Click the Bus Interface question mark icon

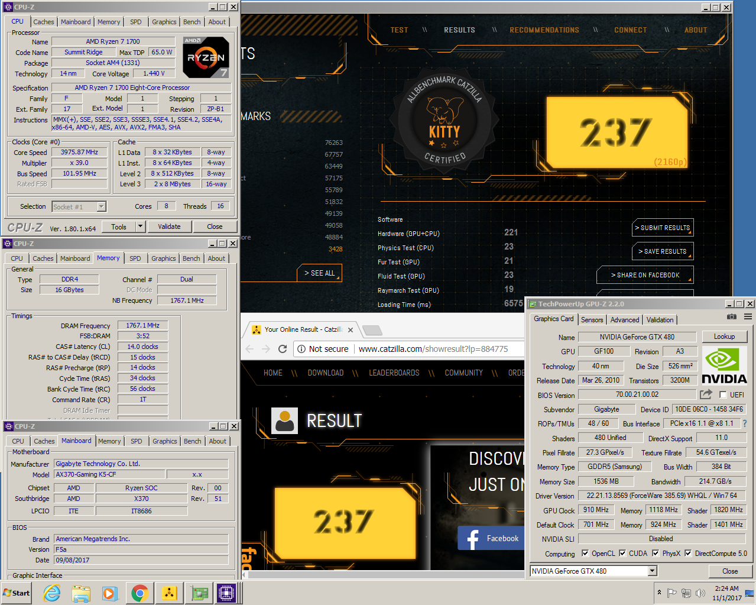(745, 423)
